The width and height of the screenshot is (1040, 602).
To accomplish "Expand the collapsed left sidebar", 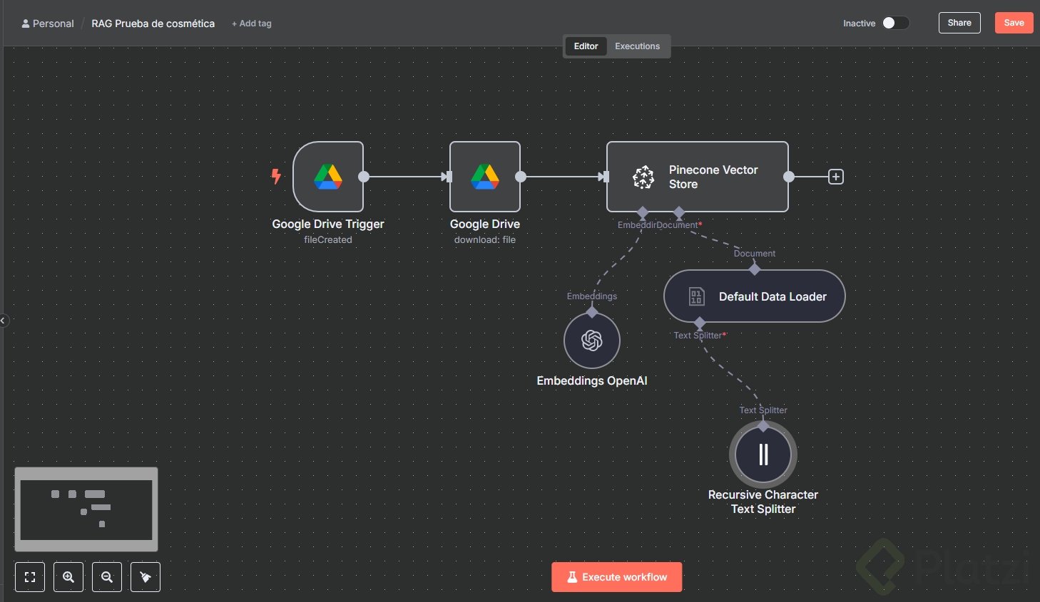I will click(x=3, y=321).
